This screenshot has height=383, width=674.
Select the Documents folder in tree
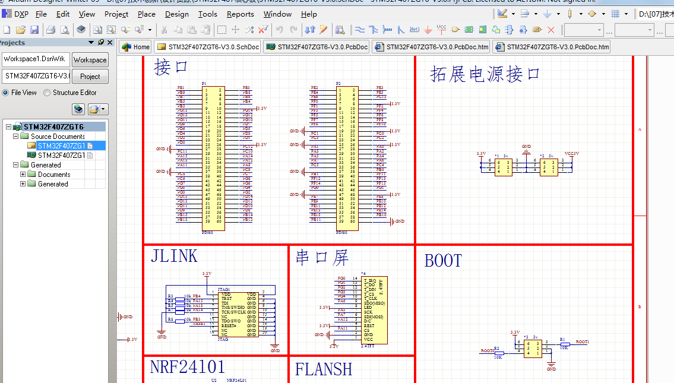[53, 174]
